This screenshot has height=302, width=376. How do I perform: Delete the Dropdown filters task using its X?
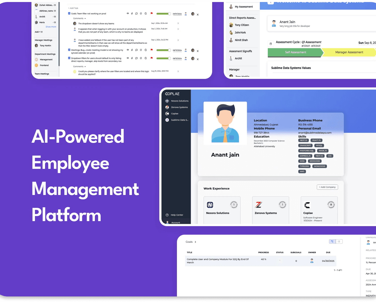(198, 59)
